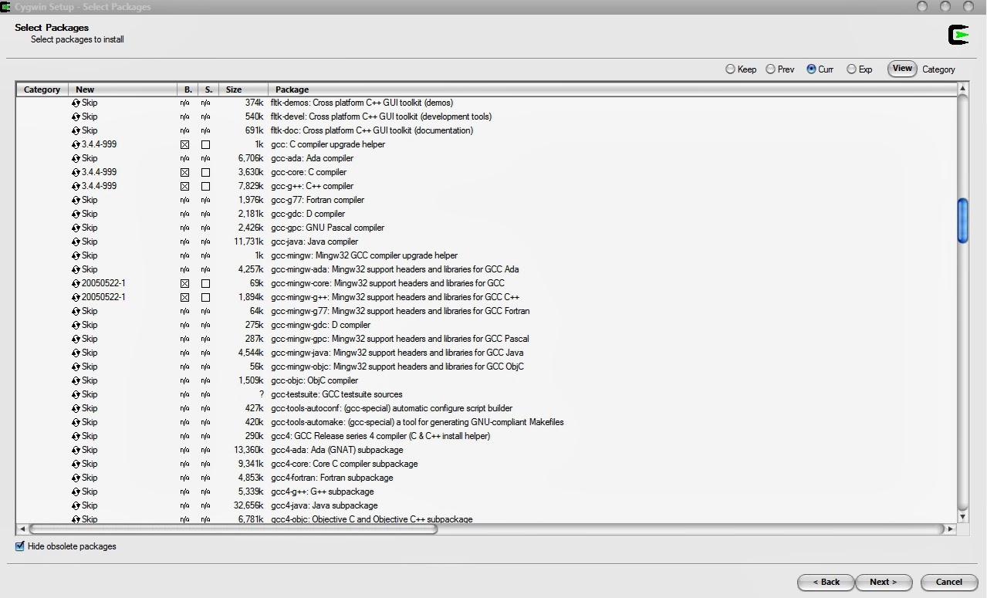Select the Curr radio button
The width and height of the screenshot is (987, 598).
point(811,69)
